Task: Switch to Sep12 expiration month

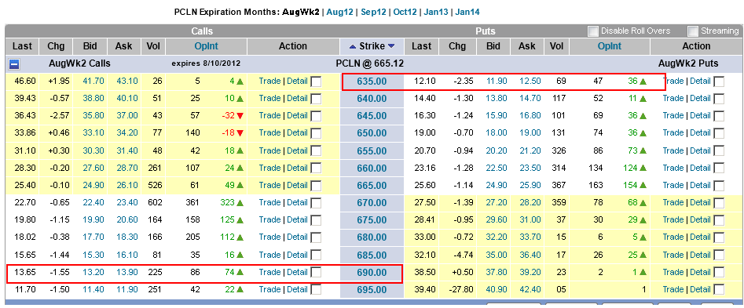Action: click(x=373, y=13)
